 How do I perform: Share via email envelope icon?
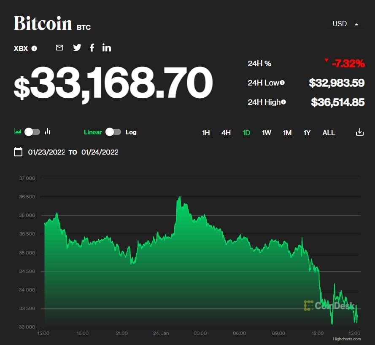pos(59,48)
